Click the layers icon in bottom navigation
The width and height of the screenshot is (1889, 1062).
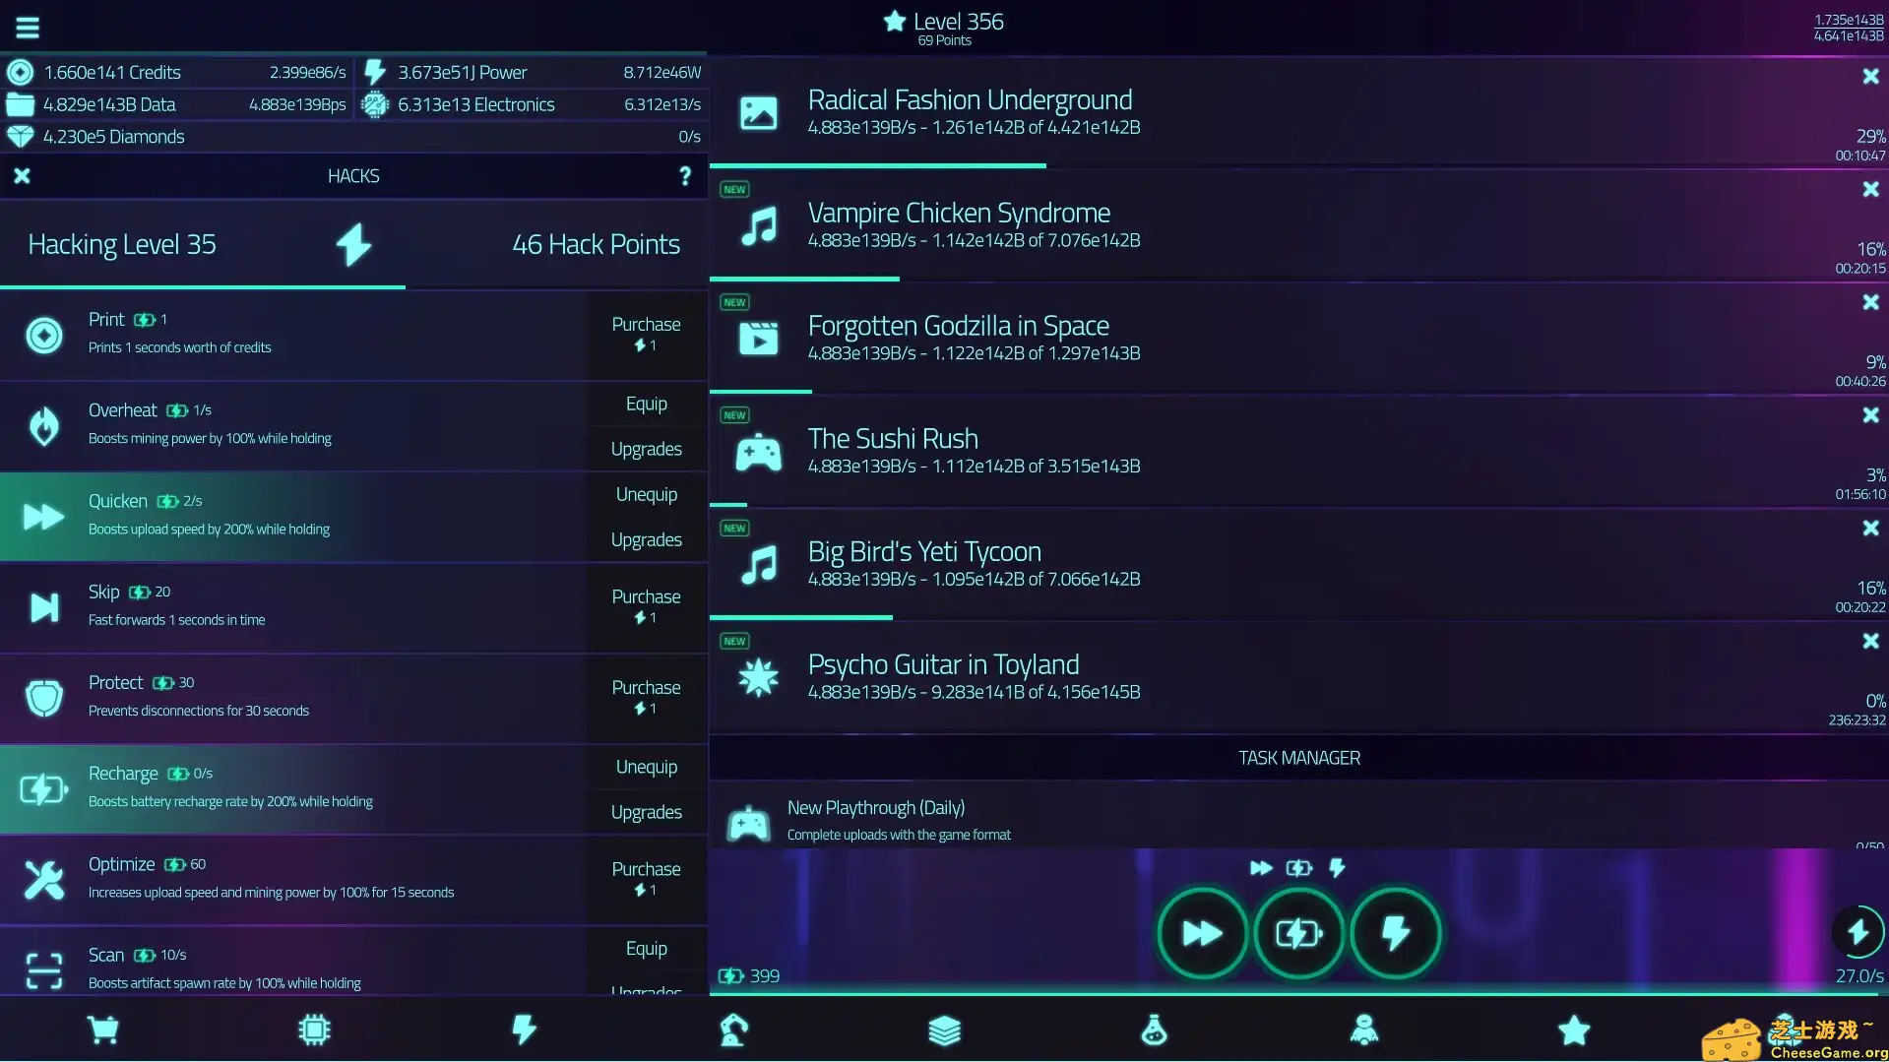pos(943,1030)
